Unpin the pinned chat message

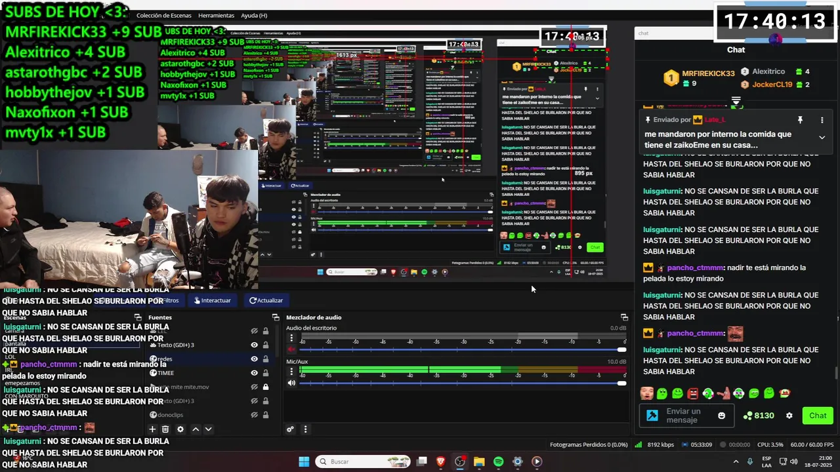point(800,120)
